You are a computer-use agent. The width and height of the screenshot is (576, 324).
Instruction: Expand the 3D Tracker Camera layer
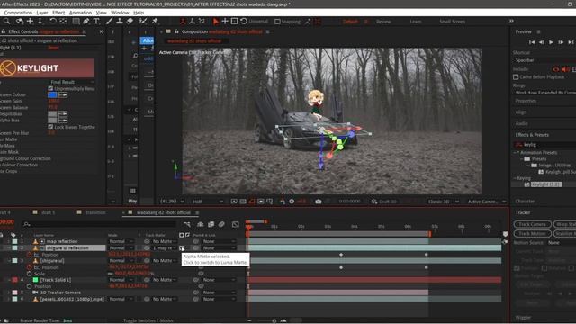8,292
